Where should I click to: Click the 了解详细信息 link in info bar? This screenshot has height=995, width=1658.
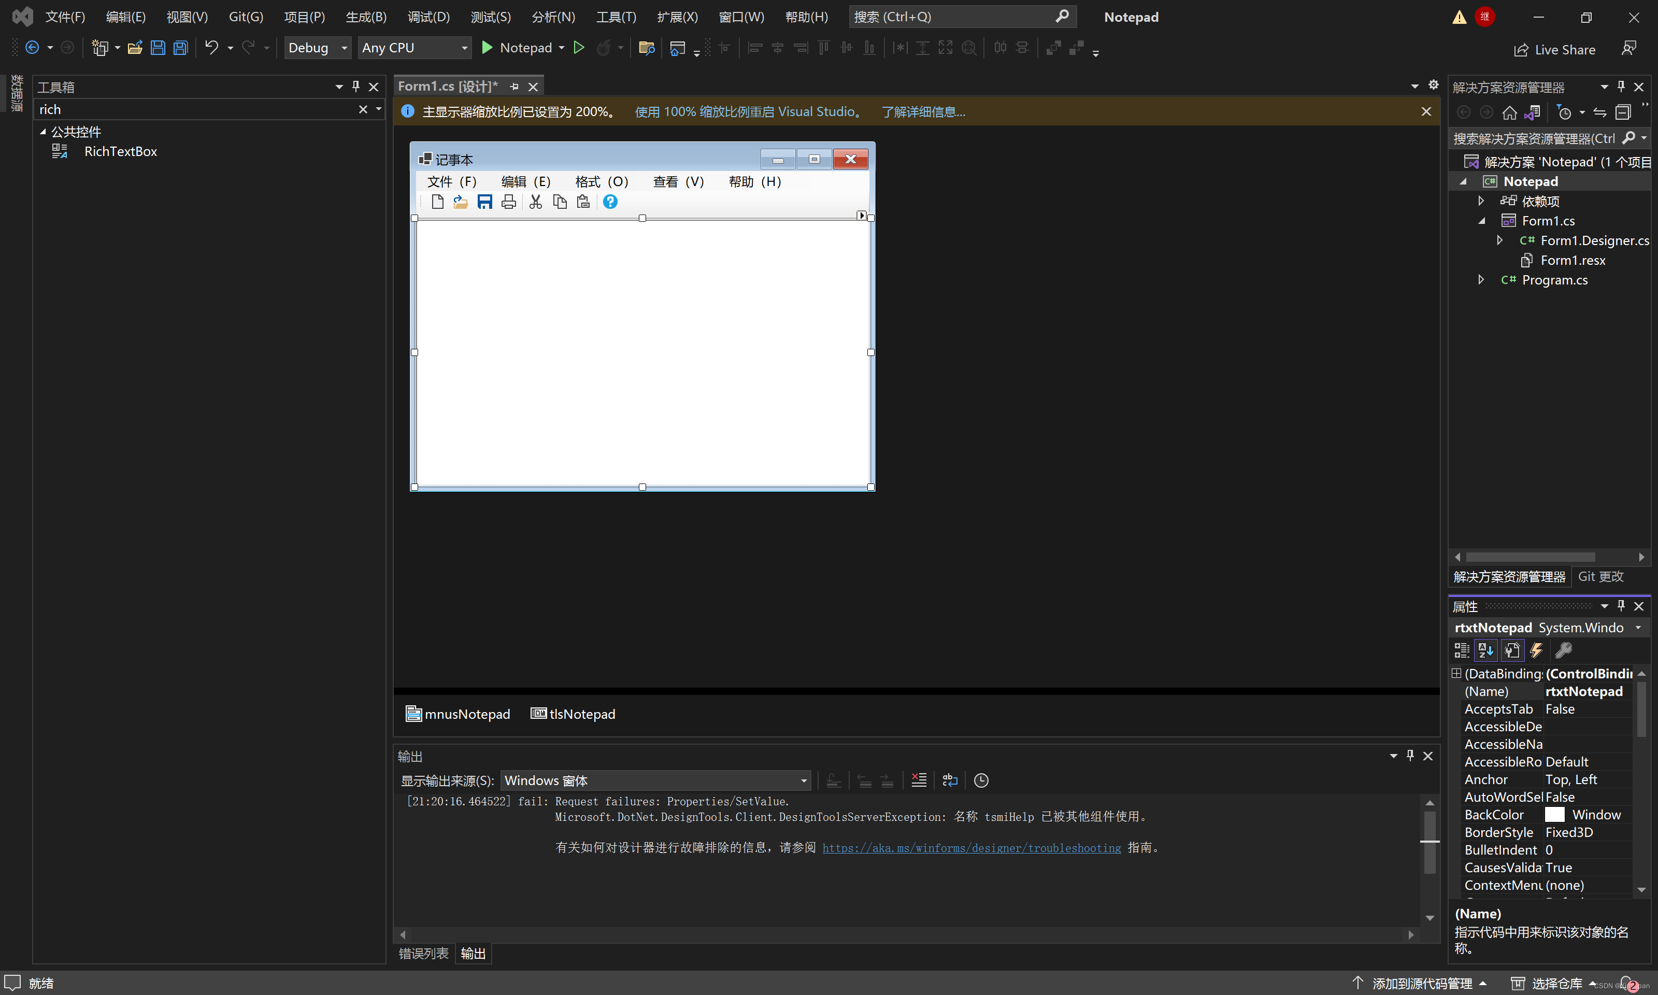tap(923, 112)
